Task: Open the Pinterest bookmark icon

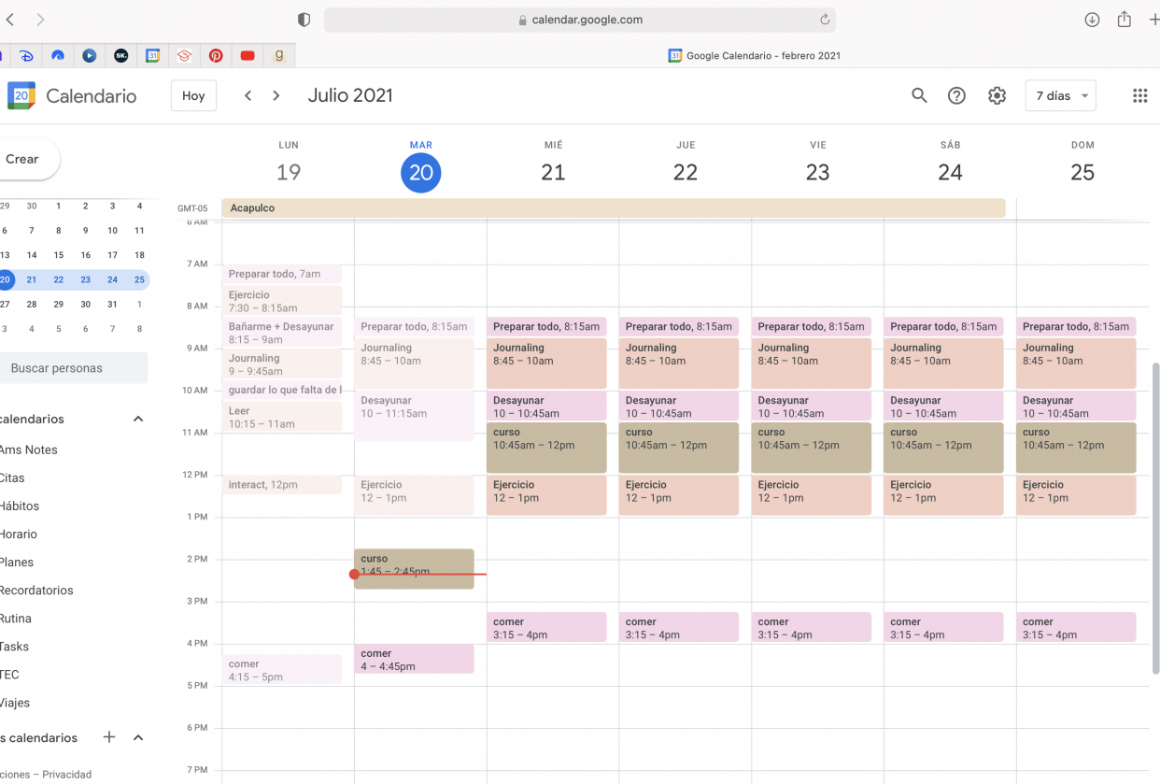Action: coord(216,55)
